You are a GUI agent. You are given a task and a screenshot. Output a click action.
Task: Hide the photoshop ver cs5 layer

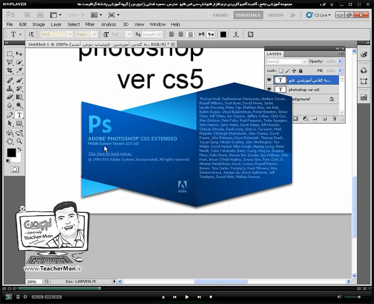point(269,89)
